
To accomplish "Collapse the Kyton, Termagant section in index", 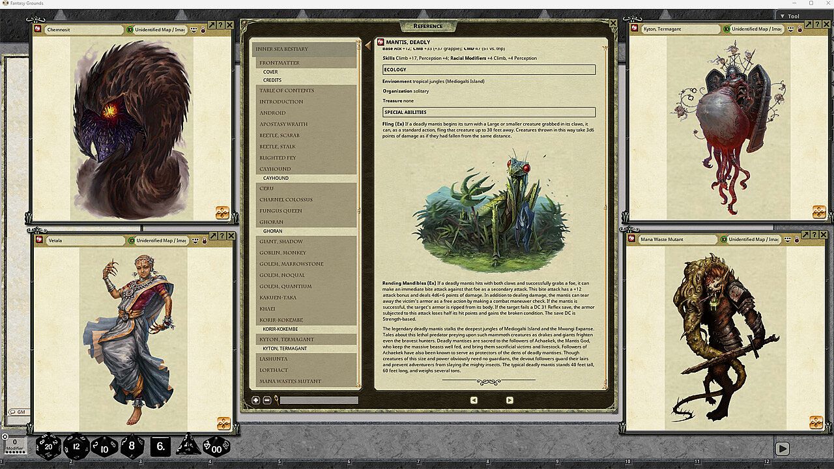I will pyautogui.click(x=306, y=339).
